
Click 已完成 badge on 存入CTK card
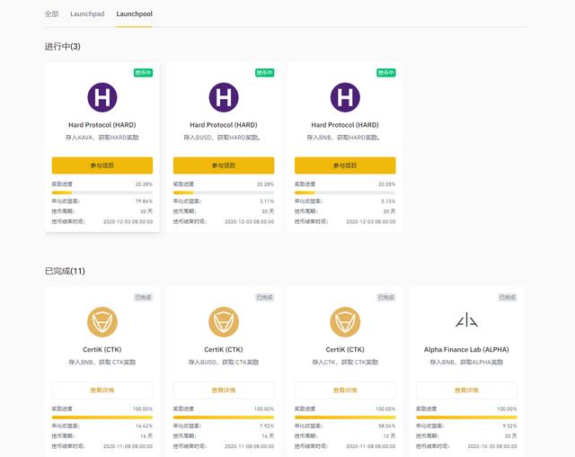point(386,298)
